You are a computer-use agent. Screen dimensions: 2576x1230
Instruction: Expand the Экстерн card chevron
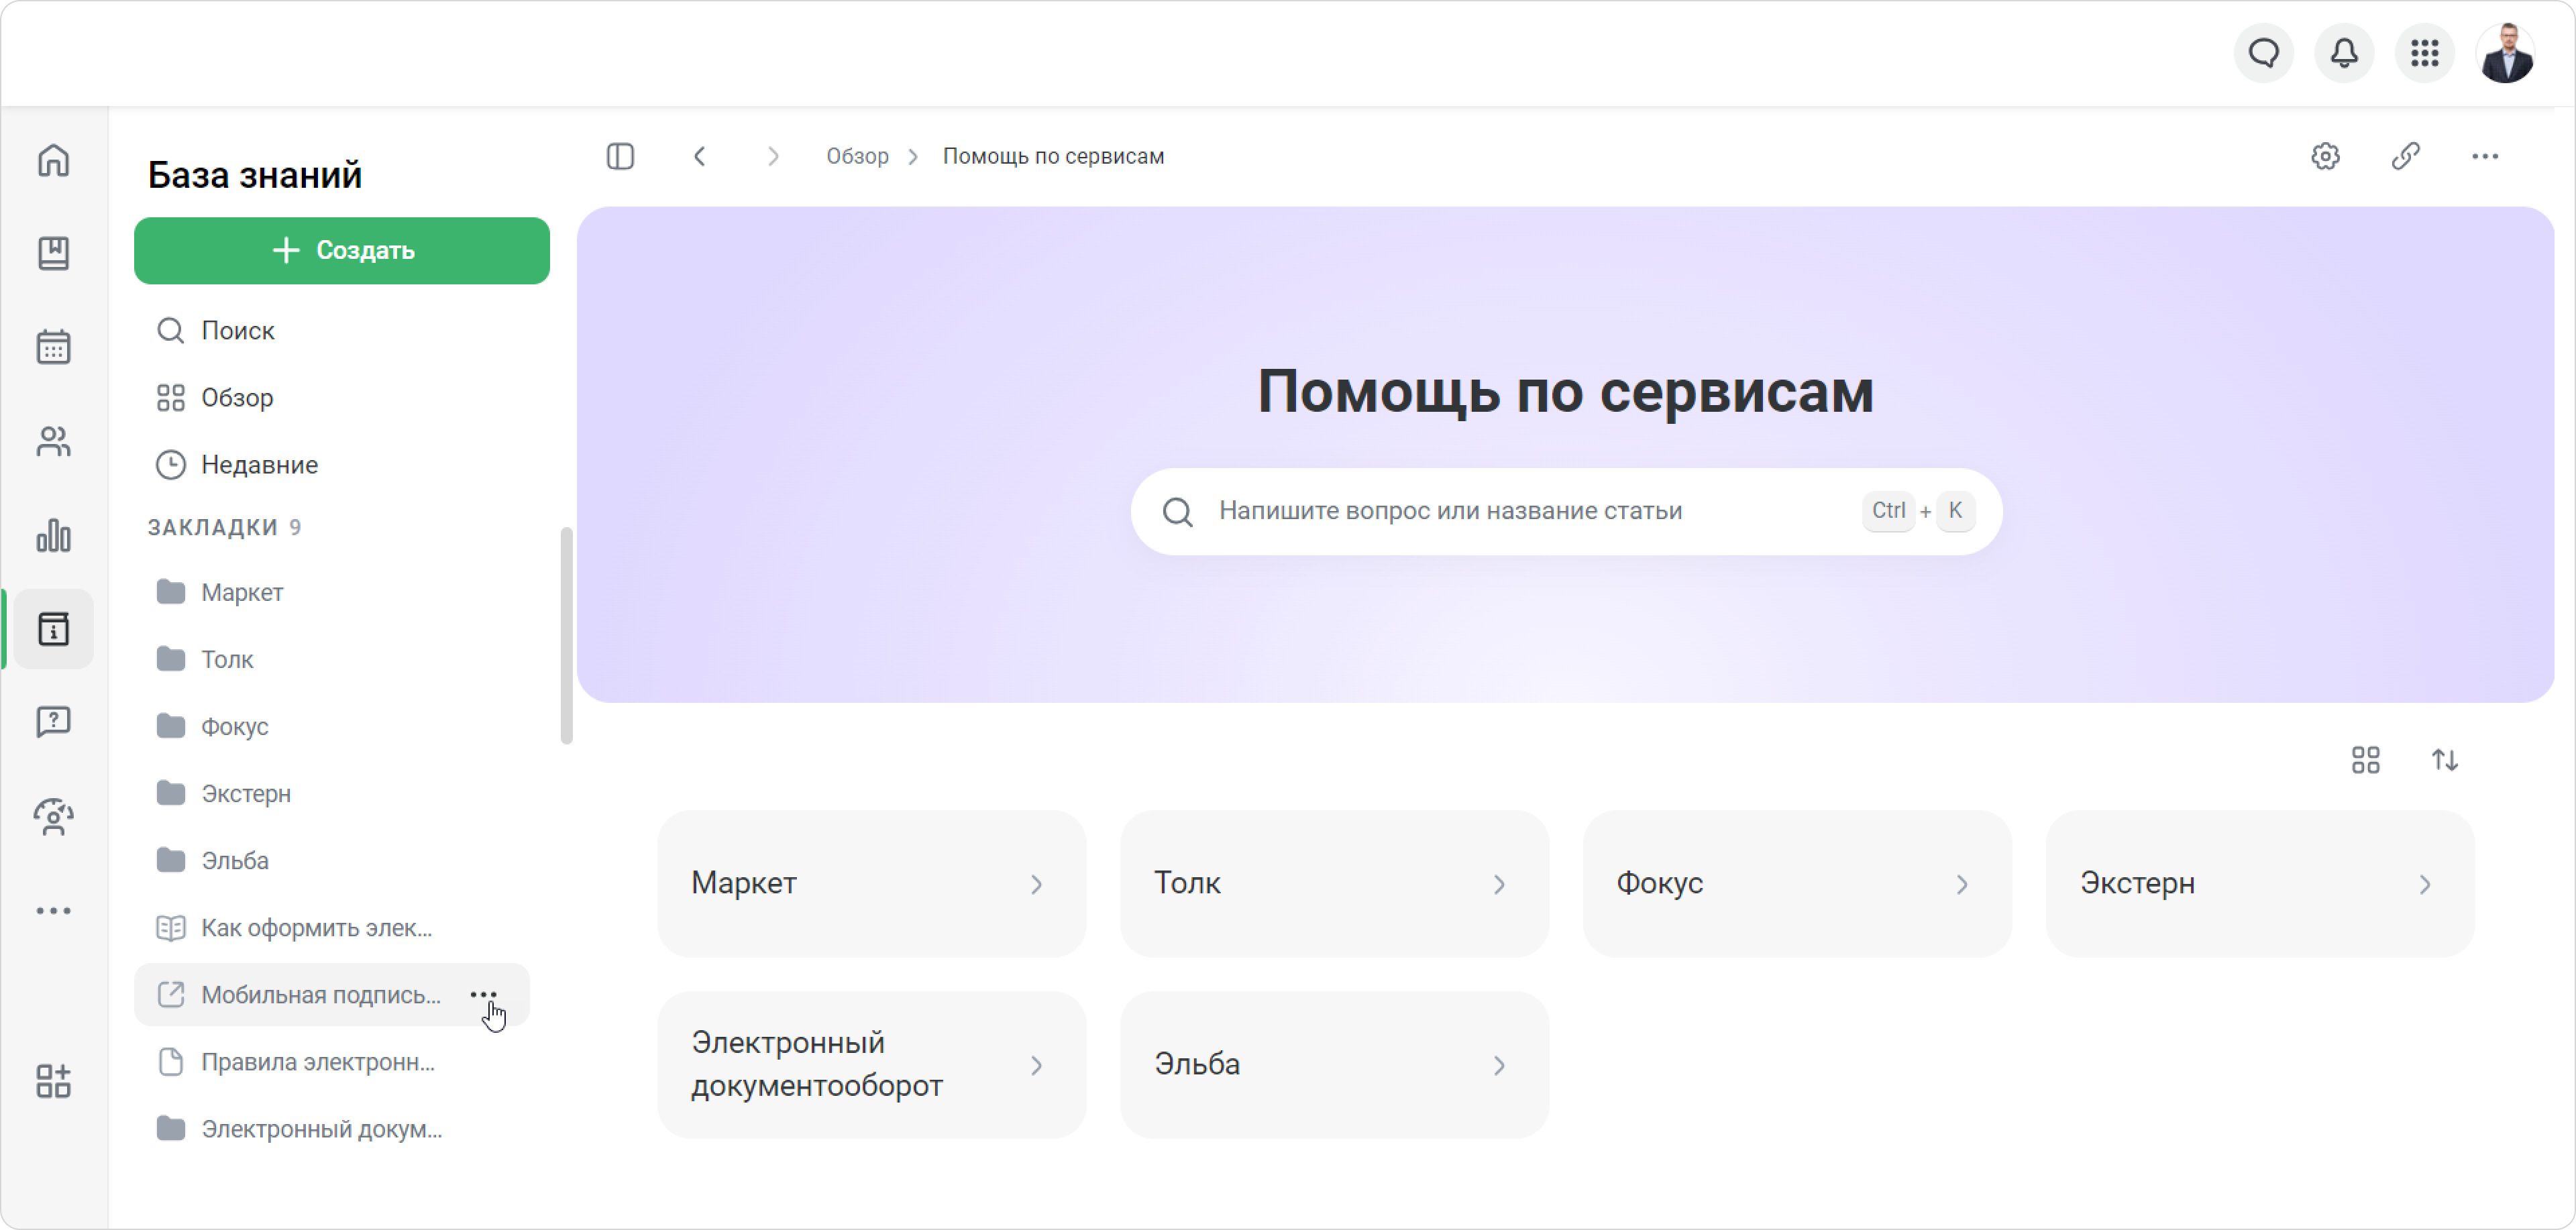tap(2425, 884)
